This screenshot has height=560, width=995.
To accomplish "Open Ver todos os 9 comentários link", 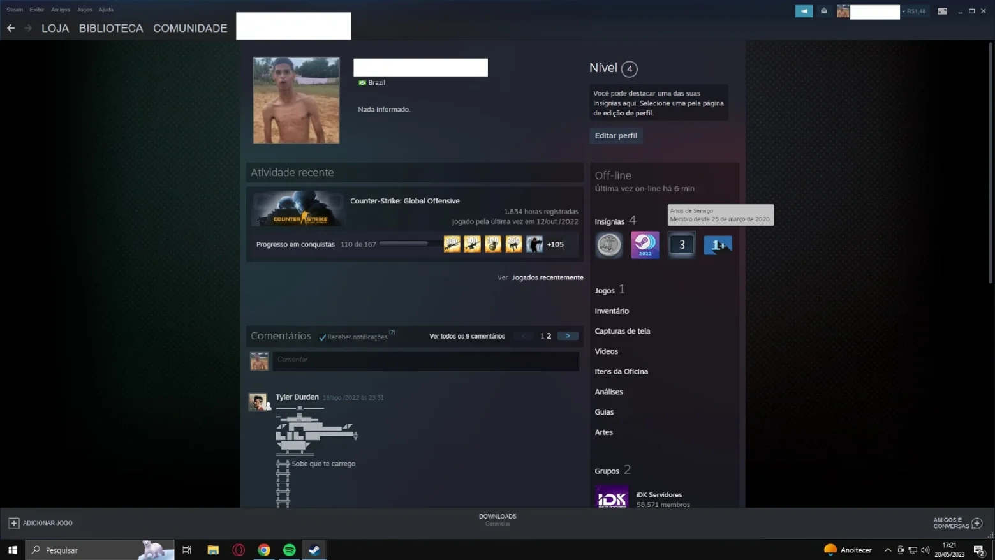I will [467, 336].
